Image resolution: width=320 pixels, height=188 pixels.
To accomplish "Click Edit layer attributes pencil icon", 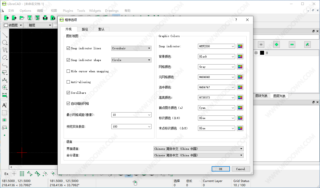I will click(308, 44).
